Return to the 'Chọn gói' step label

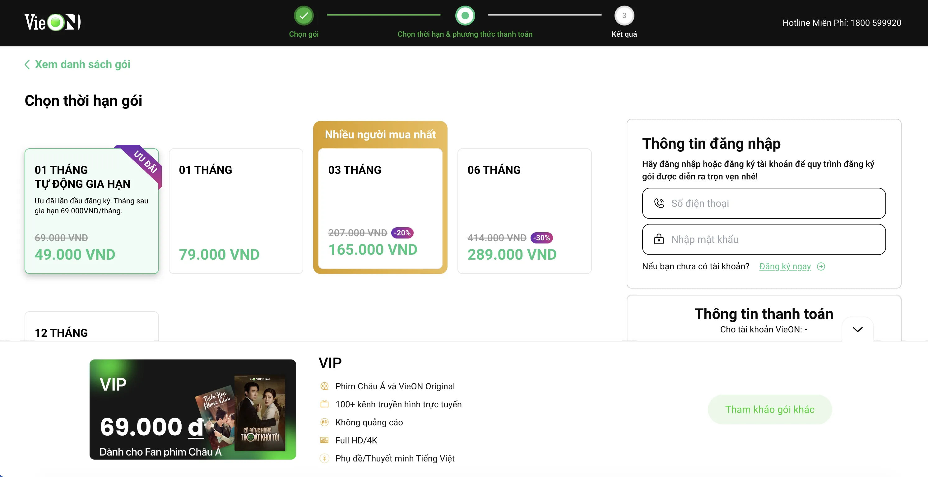click(304, 34)
